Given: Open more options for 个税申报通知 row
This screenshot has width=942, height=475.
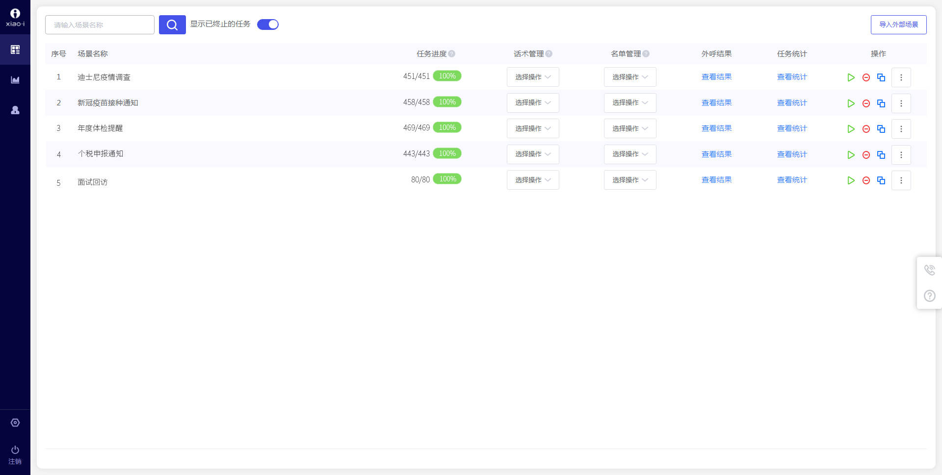Looking at the screenshot, I should pyautogui.click(x=901, y=155).
